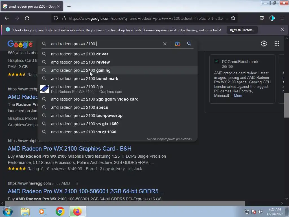The height and width of the screenshot is (217, 289).
Task: Choose the 2gb gddr5 video card suggestion
Action: pyautogui.click(x=117, y=99)
